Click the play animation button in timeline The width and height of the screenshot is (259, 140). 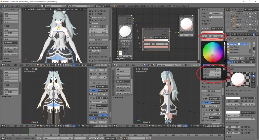98,138
